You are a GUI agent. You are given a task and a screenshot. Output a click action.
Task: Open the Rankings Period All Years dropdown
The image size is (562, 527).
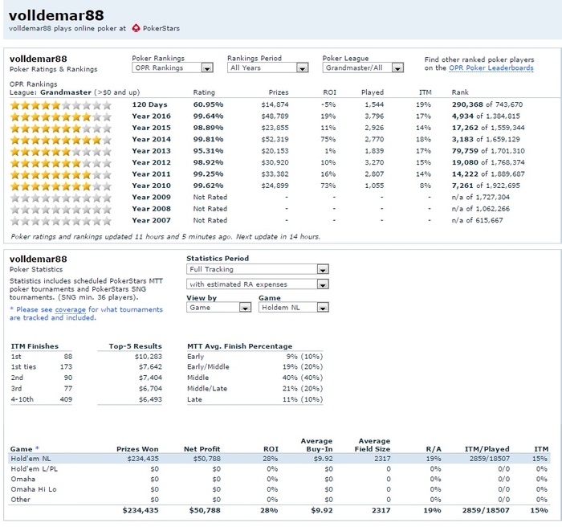[x=267, y=68]
